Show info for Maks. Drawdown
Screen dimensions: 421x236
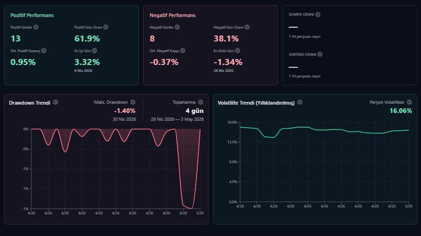pos(133,102)
